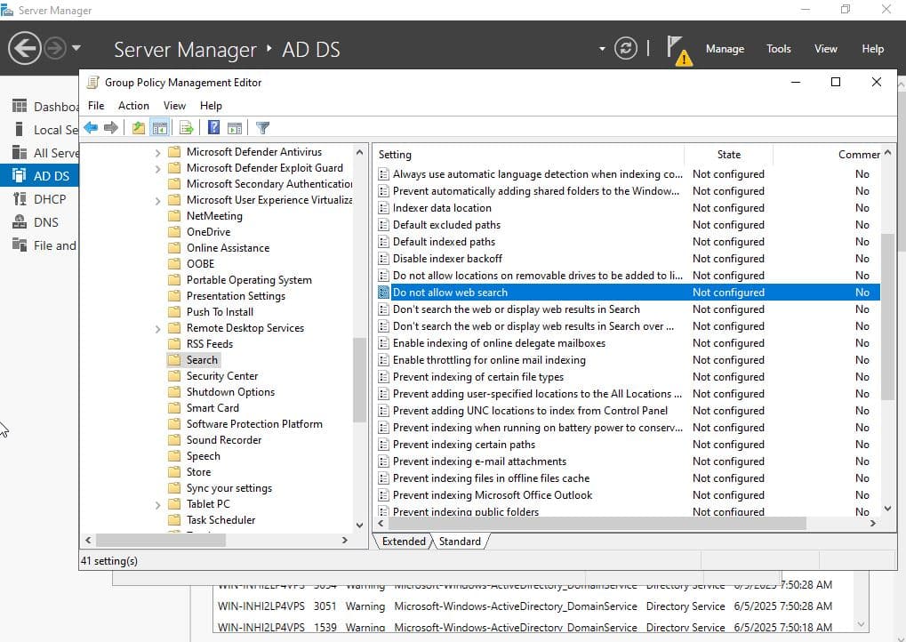Screen dimensions: 906x642
Task: Switch to the Extended tab
Action: pos(404,542)
